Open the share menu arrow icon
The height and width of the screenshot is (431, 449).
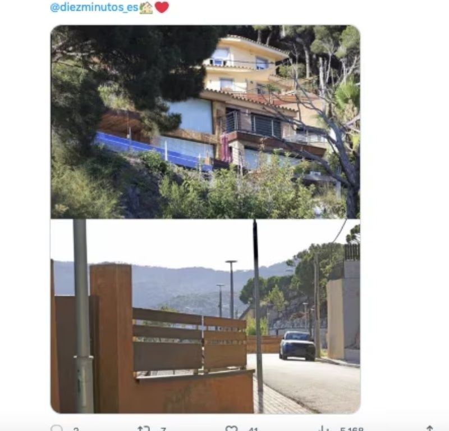coord(429,428)
